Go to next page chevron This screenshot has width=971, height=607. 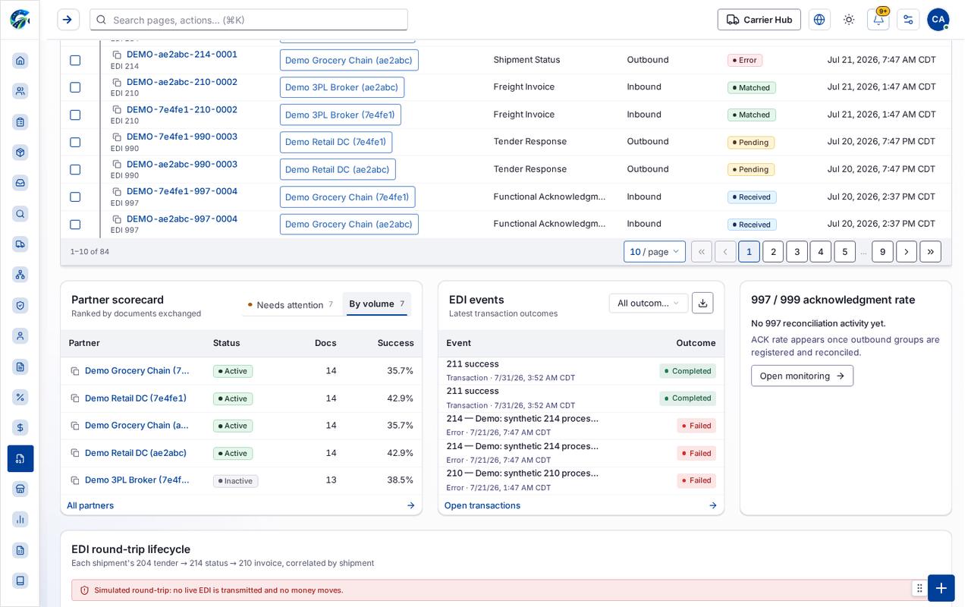(907, 252)
